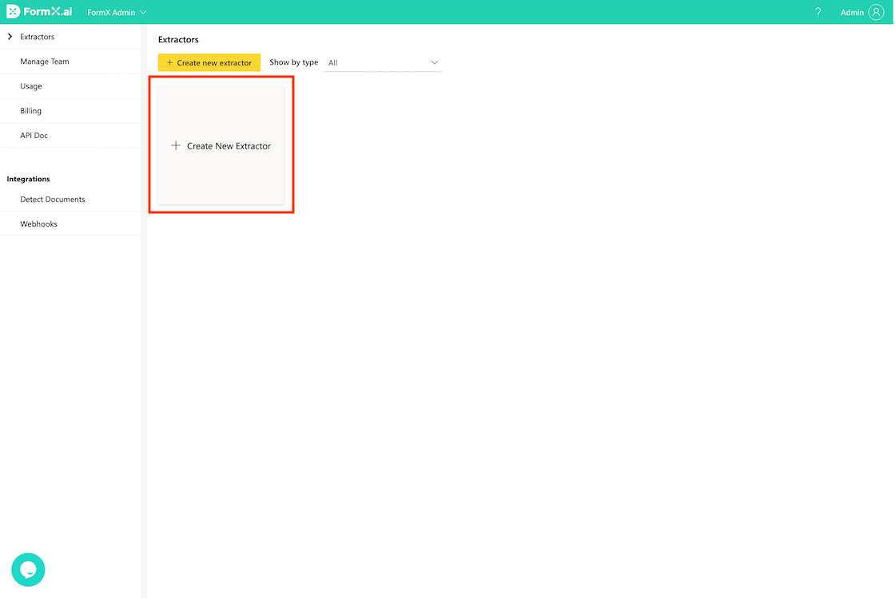Open the help question mark icon
This screenshot has height=598, width=895.
click(x=817, y=13)
